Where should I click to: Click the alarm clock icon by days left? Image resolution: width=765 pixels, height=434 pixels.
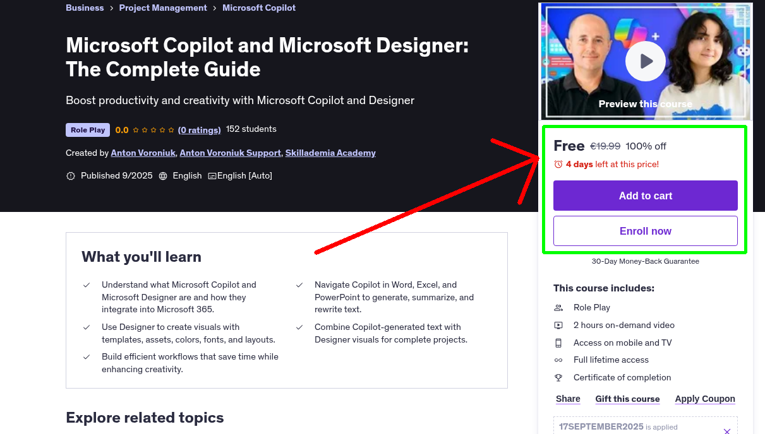click(x=558, y=164)
